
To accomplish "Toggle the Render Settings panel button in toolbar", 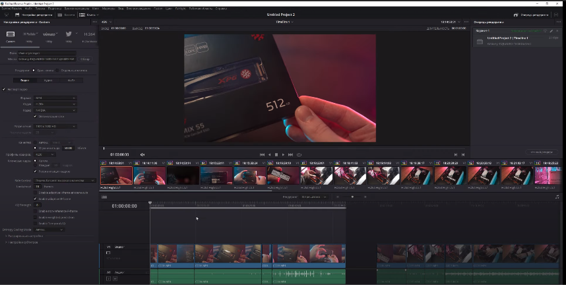I will tap(34, 15).
